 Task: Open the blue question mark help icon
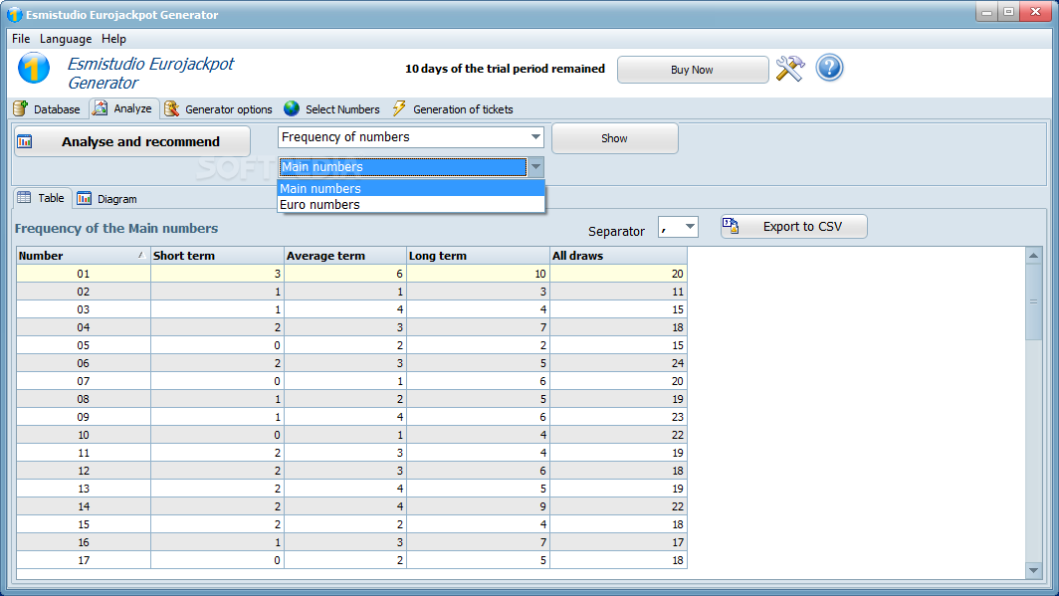[x=829, y=69]
